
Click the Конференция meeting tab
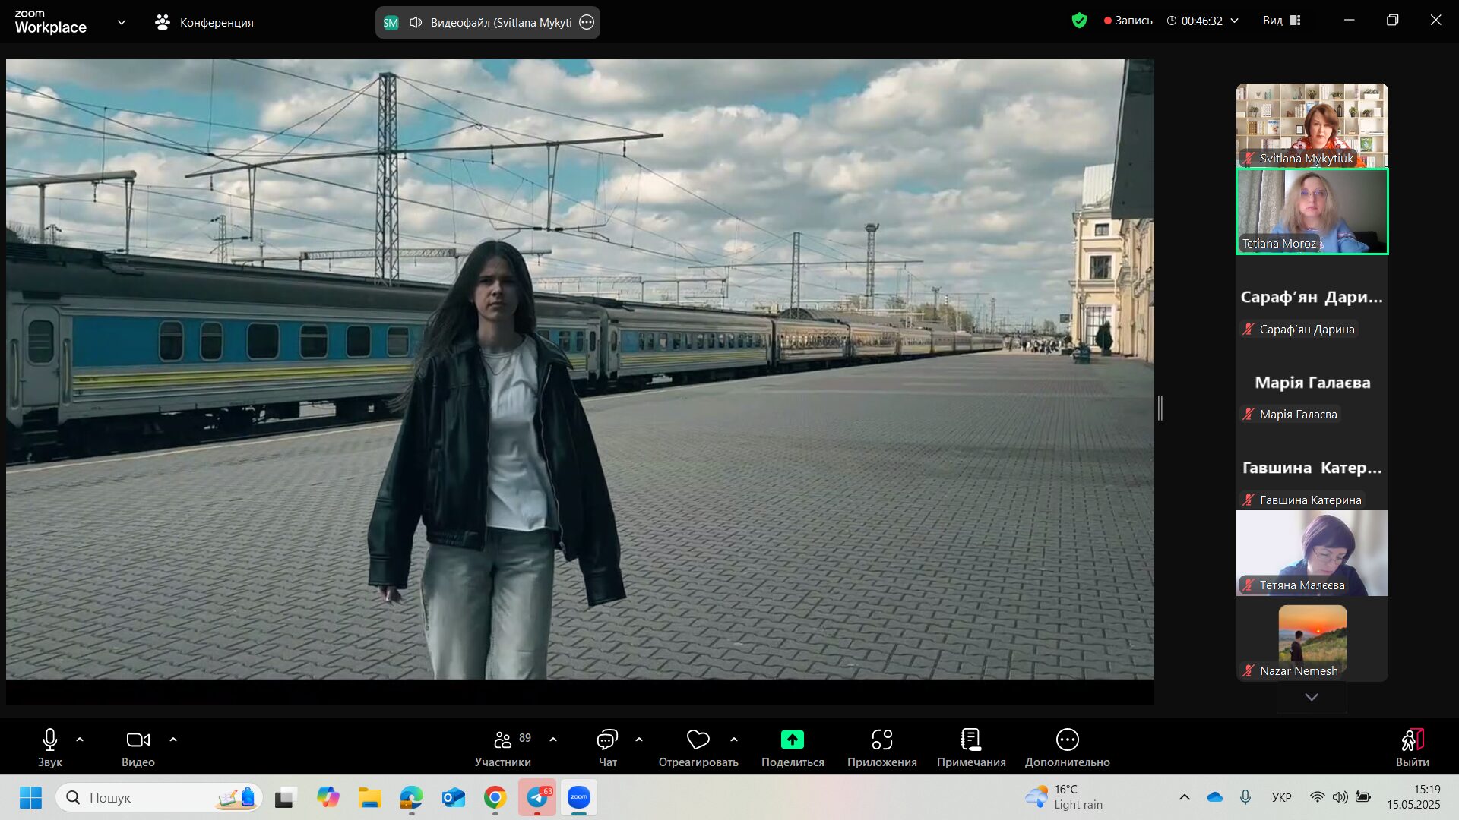pos(204,23)
